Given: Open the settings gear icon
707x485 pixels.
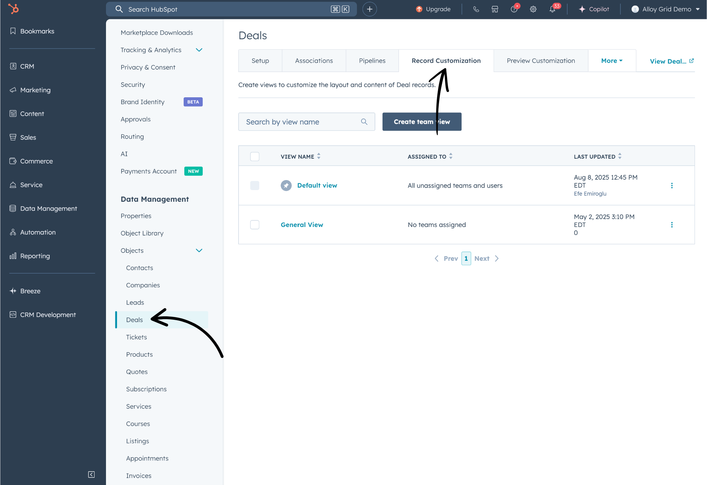Looking at the screenshot, I should coord(533,9).
